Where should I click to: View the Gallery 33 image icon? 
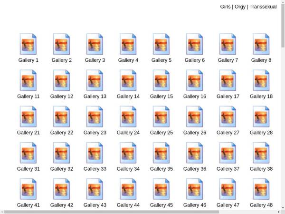coord(95,153)
